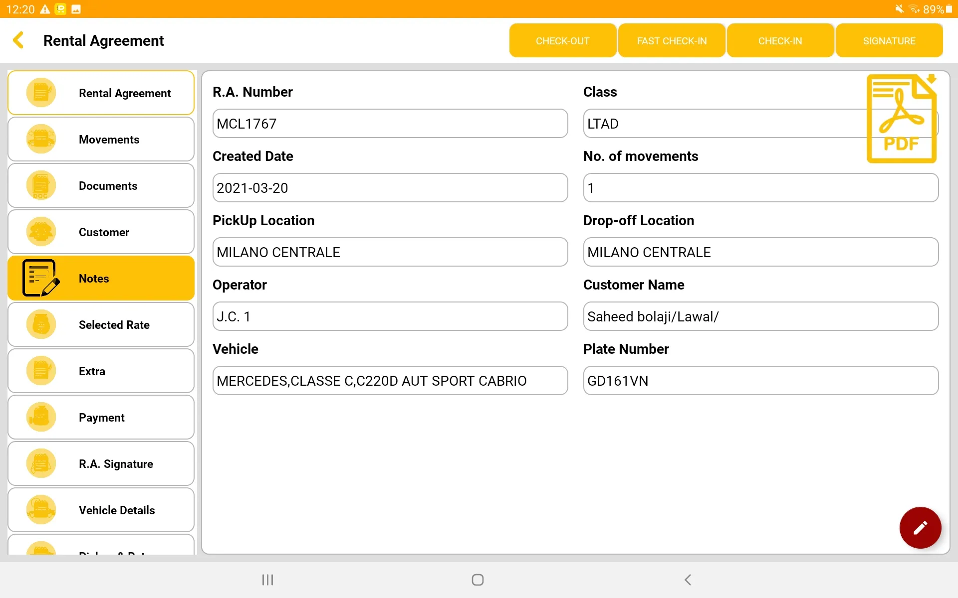Click the Rental Agreement sidebar icon
Screen dimensions: 958x598
click(x=38, y=93)
